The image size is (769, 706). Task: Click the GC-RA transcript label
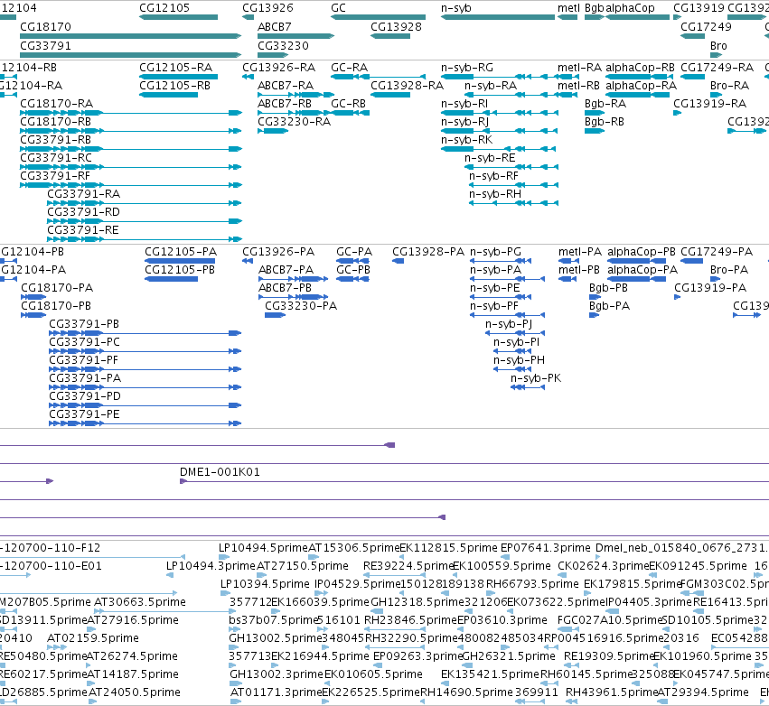click(x=349, y=67)
